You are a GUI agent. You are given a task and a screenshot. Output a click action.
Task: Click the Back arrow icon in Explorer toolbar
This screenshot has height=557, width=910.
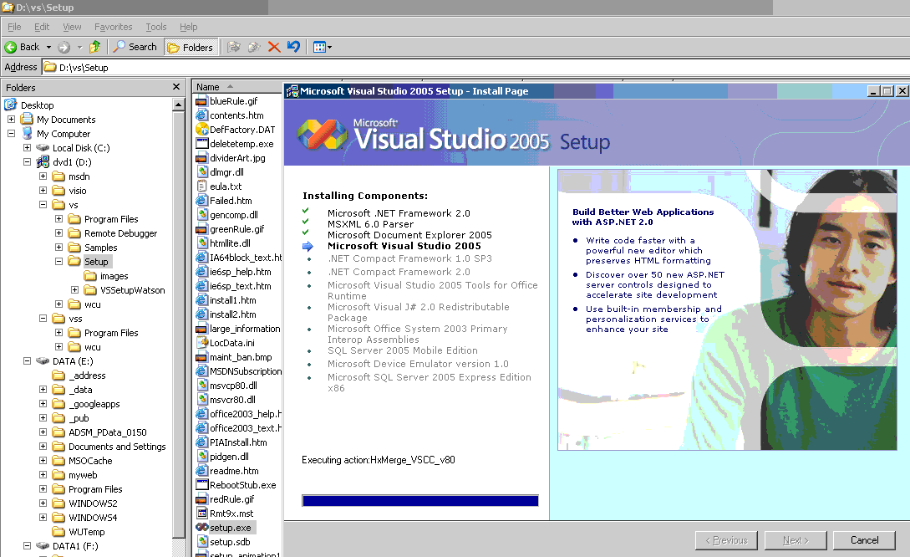point(11,47)
